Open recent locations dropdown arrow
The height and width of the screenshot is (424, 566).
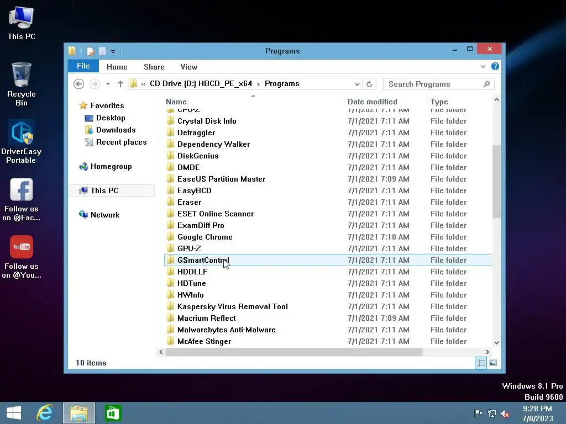tap(108, 84)
